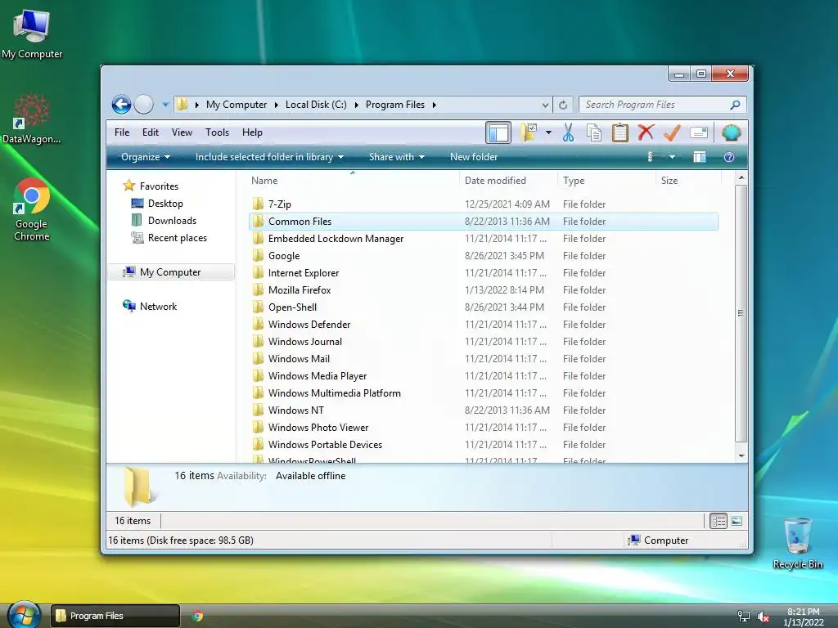
Task: Expand Include selected folder in library
Action: pyautogui.click(x=269, y=157)
